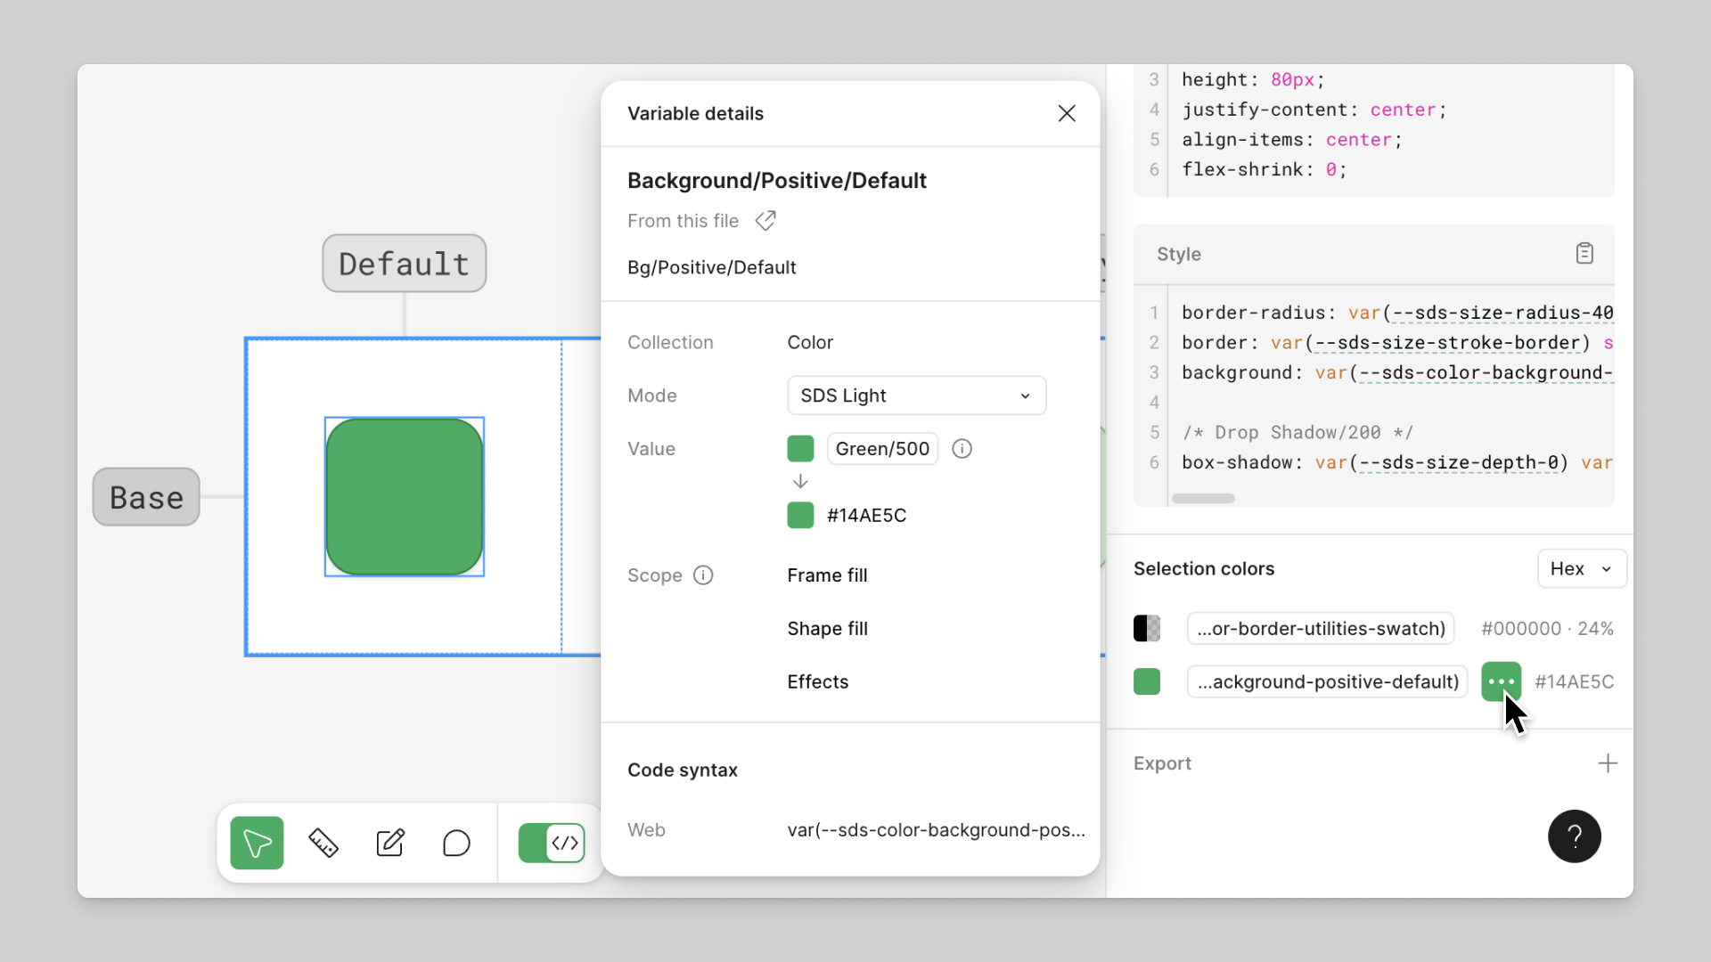Open the SDS Light mode dropdown
The width and height of the screenshot is (1711, 962).
pyautogui.click(x=916, y=395)
